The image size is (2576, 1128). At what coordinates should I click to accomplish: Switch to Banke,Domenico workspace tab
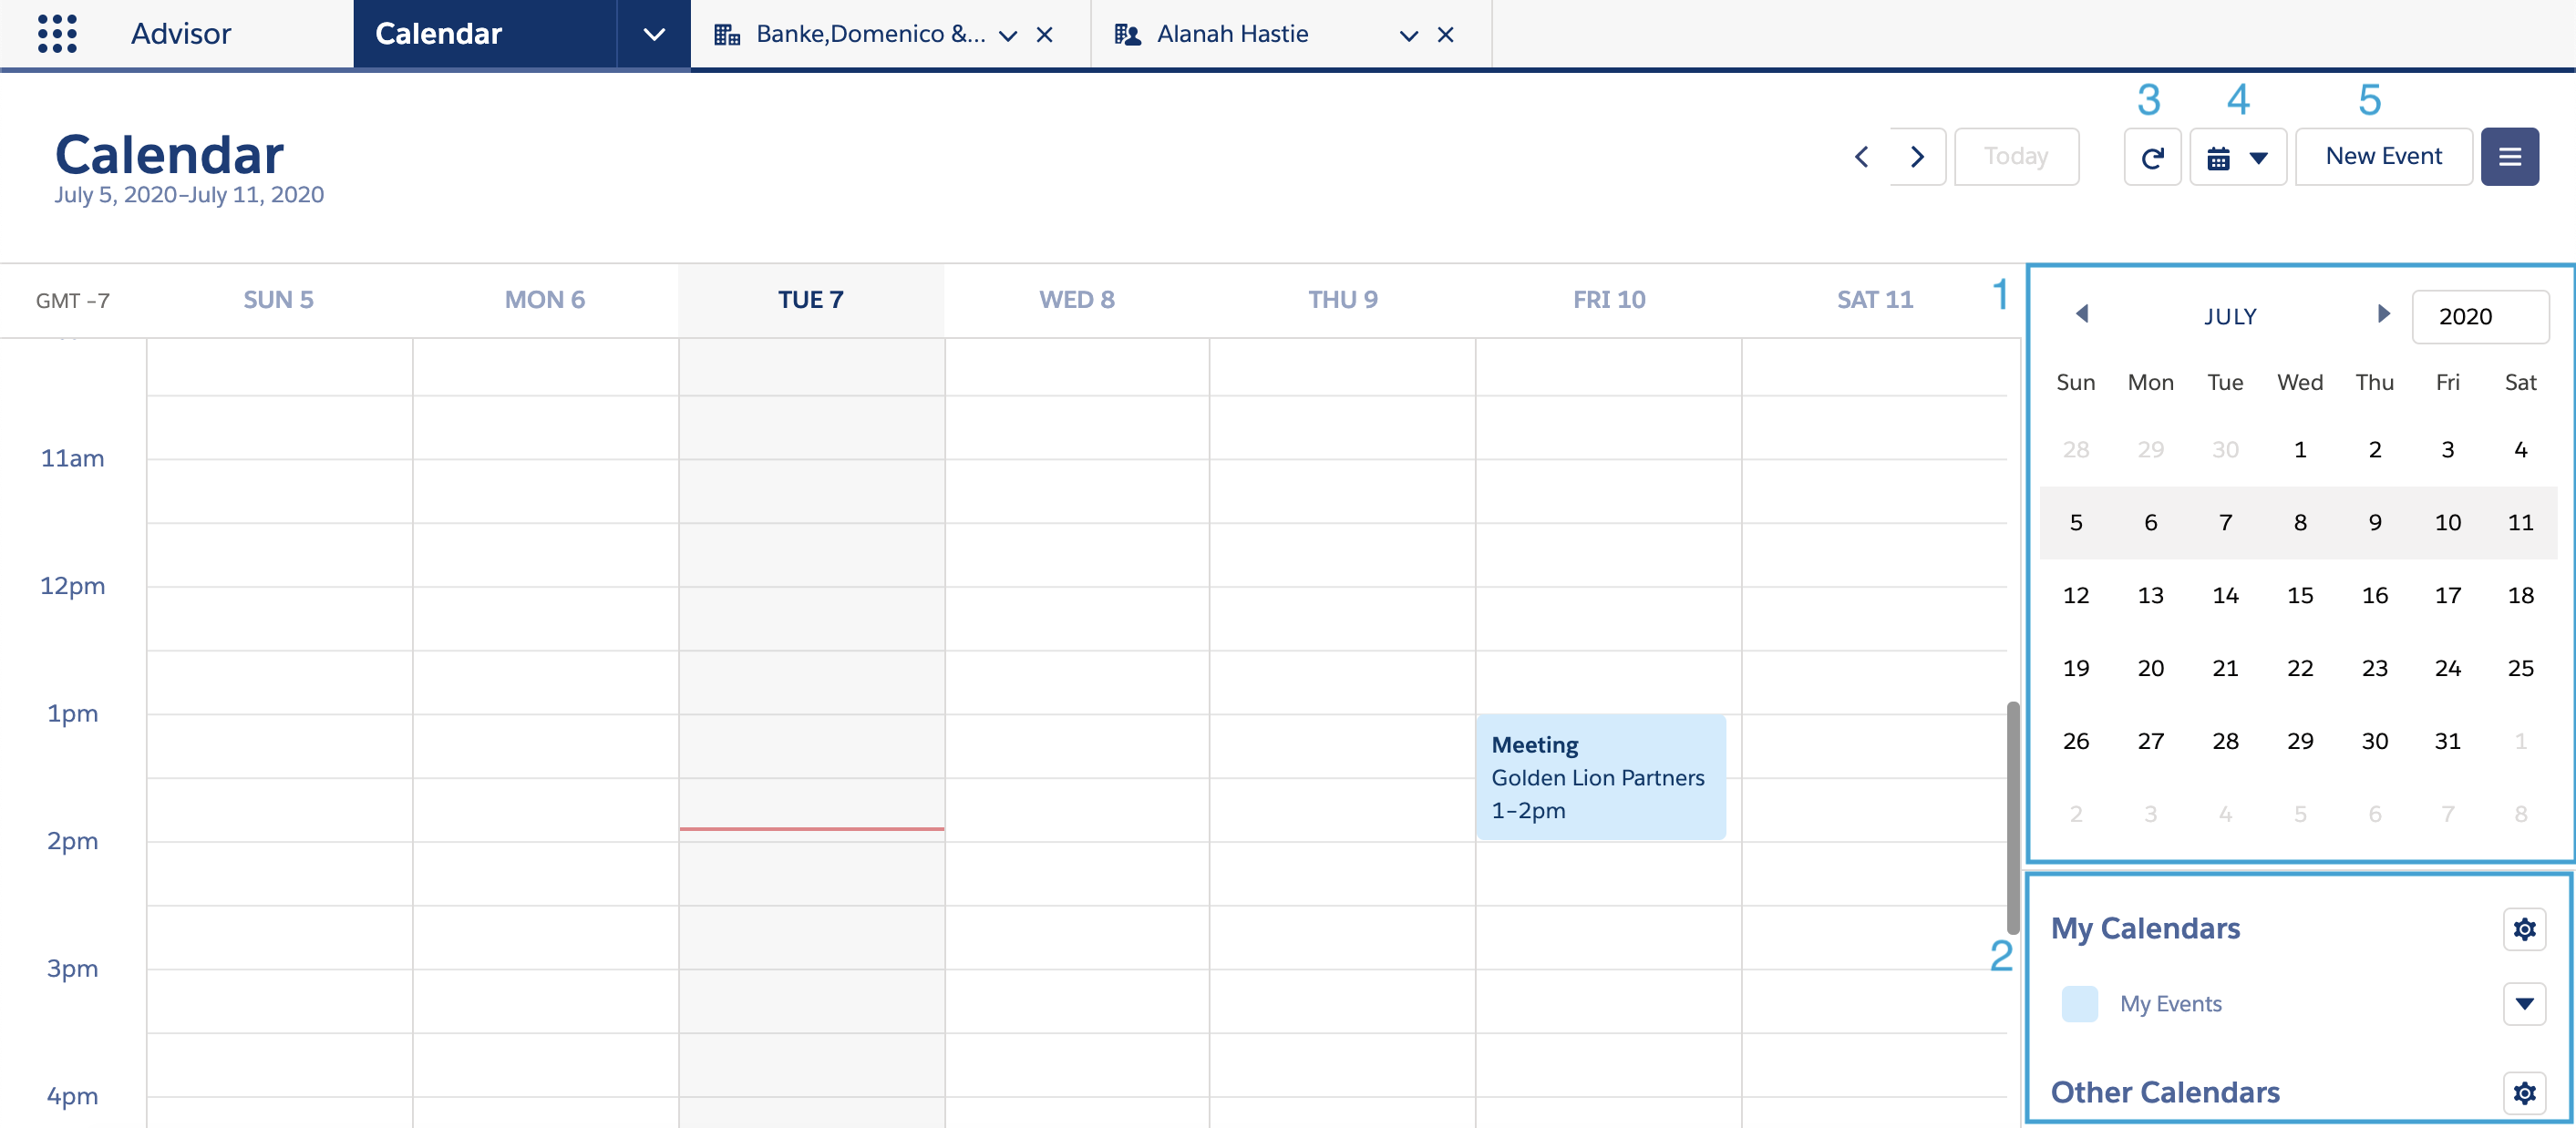[870, 34]
